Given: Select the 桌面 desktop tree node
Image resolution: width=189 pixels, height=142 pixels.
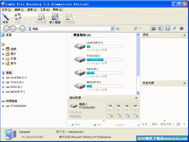Looking at the screenshot, I should [9, 35].
